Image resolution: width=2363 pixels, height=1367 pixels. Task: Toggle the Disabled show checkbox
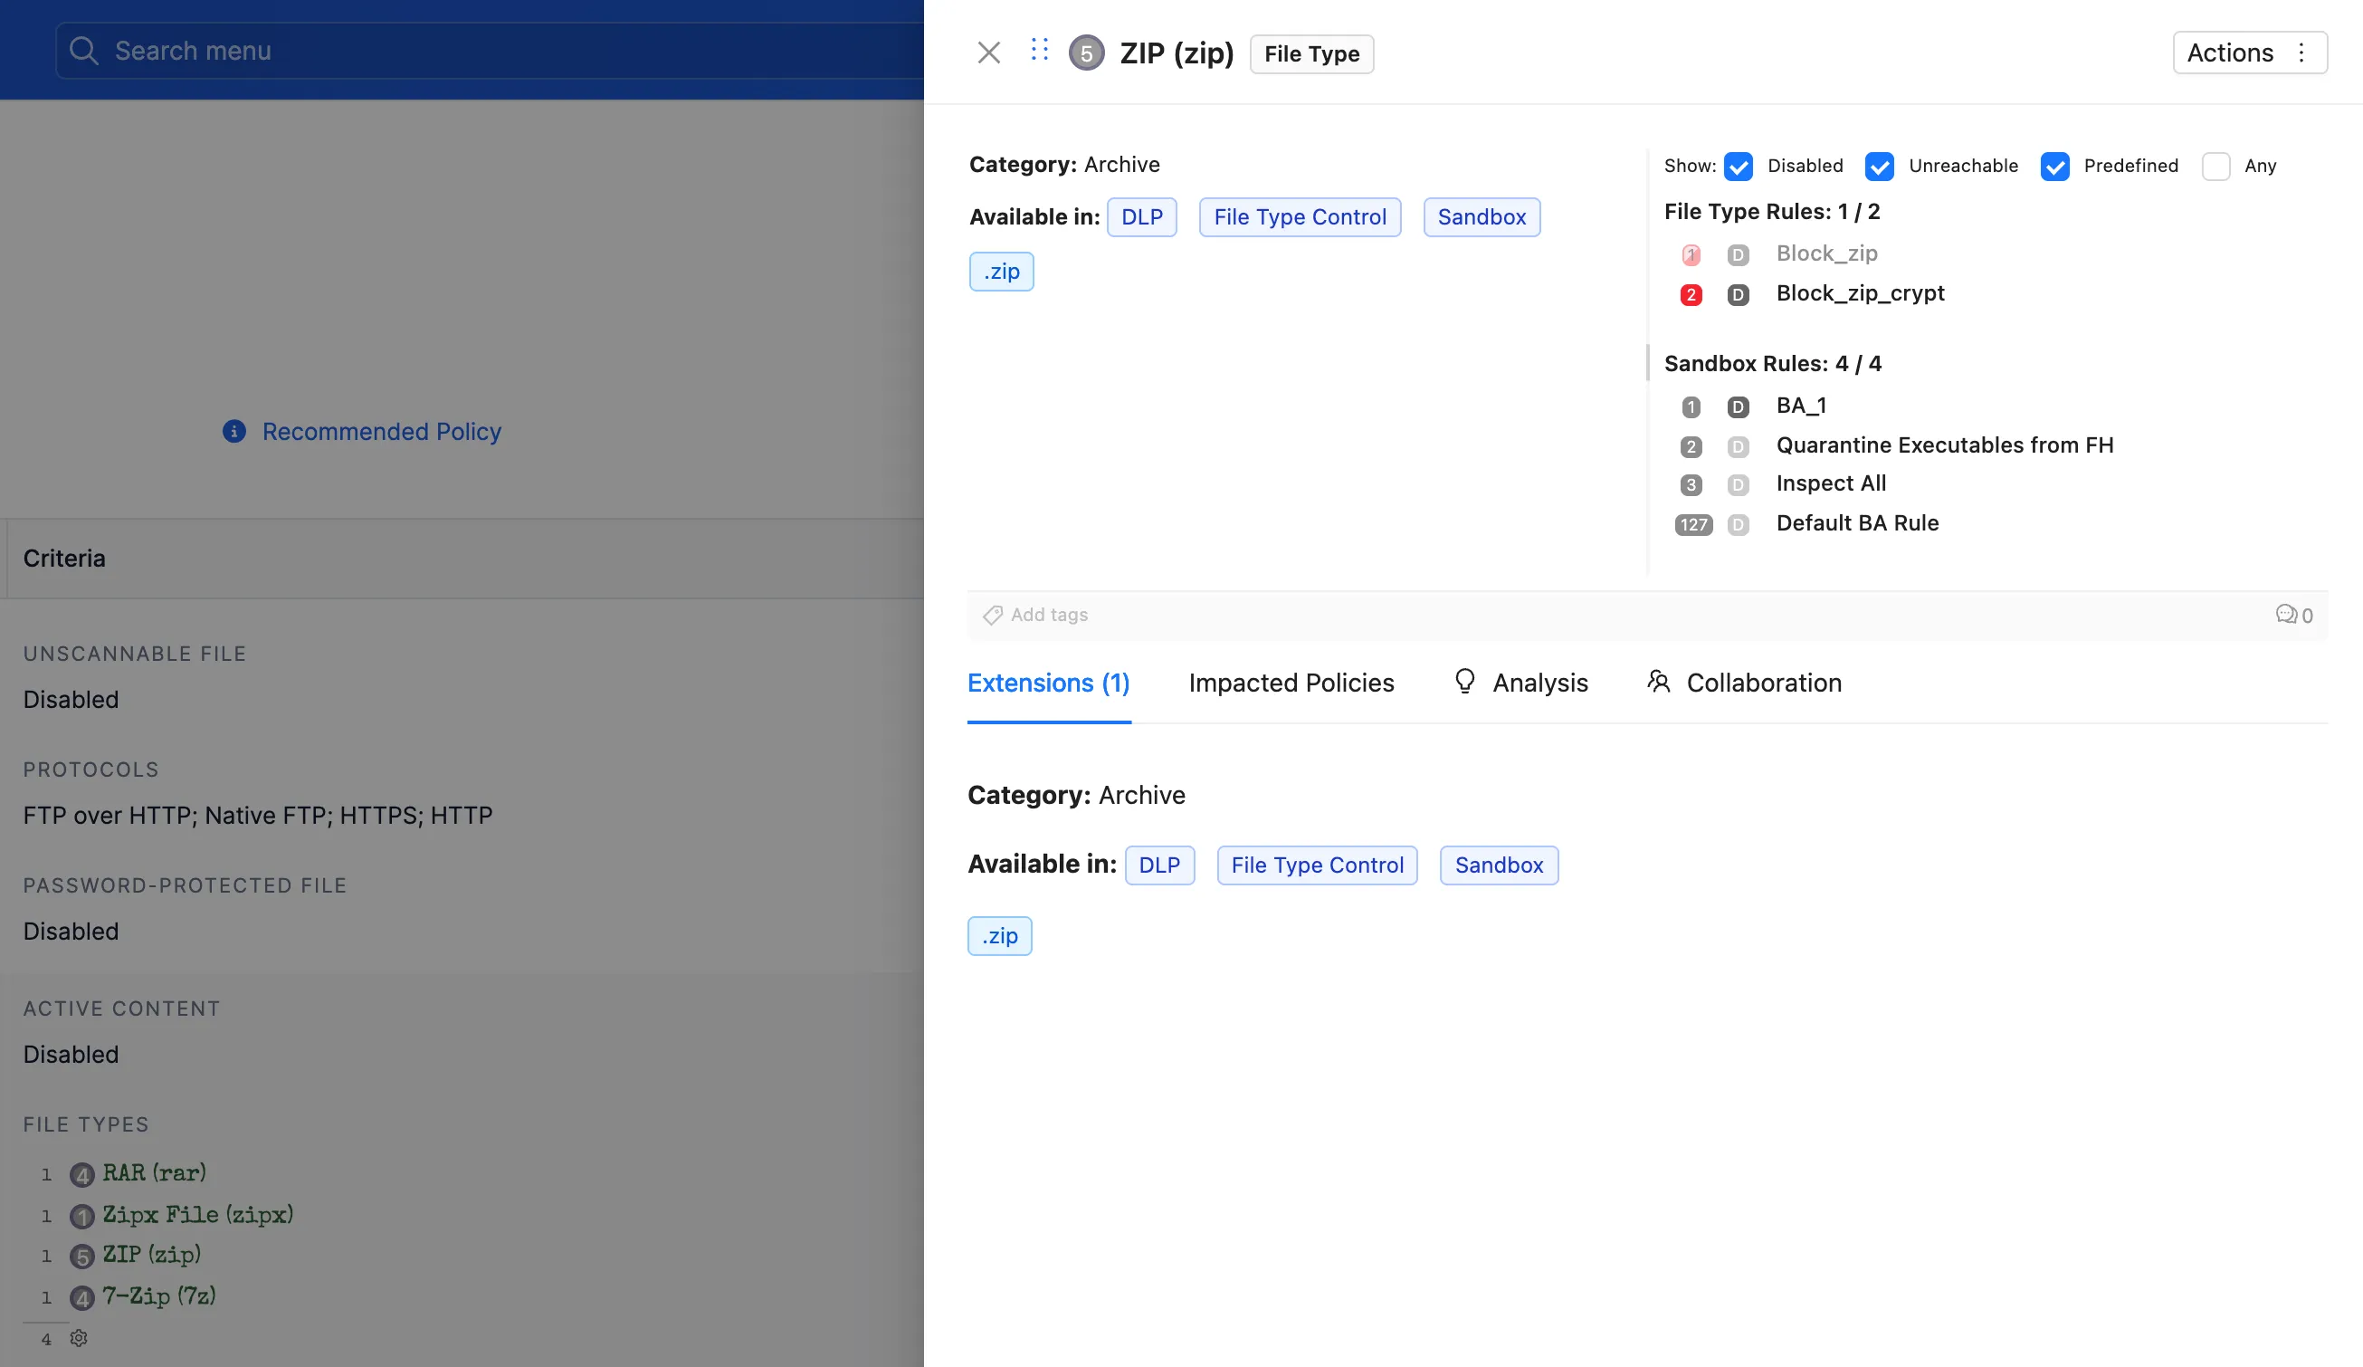pyautogui.click(x=1738, y=166)
